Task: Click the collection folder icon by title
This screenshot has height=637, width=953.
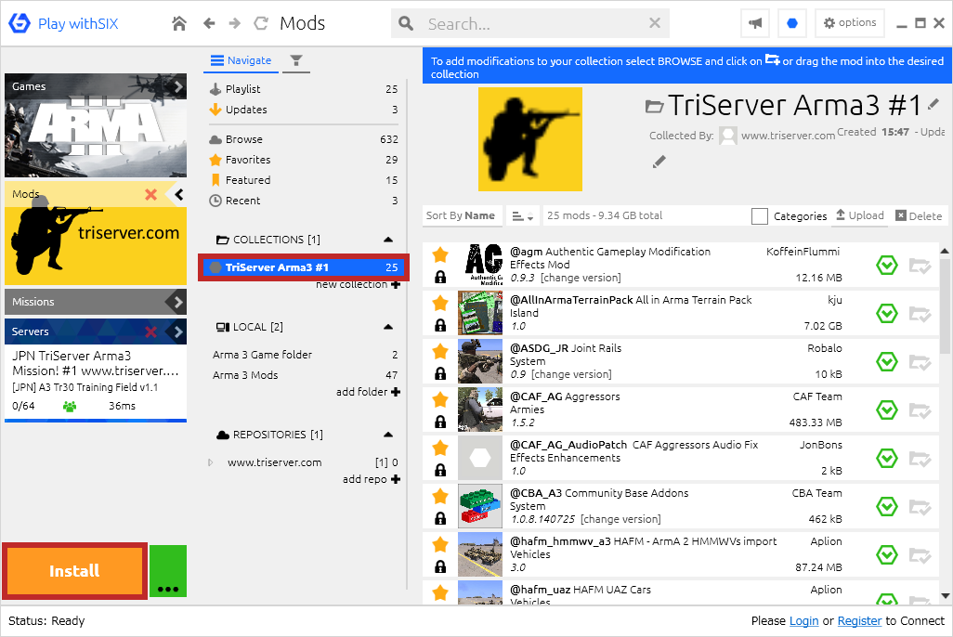Action: click(654, 107)
